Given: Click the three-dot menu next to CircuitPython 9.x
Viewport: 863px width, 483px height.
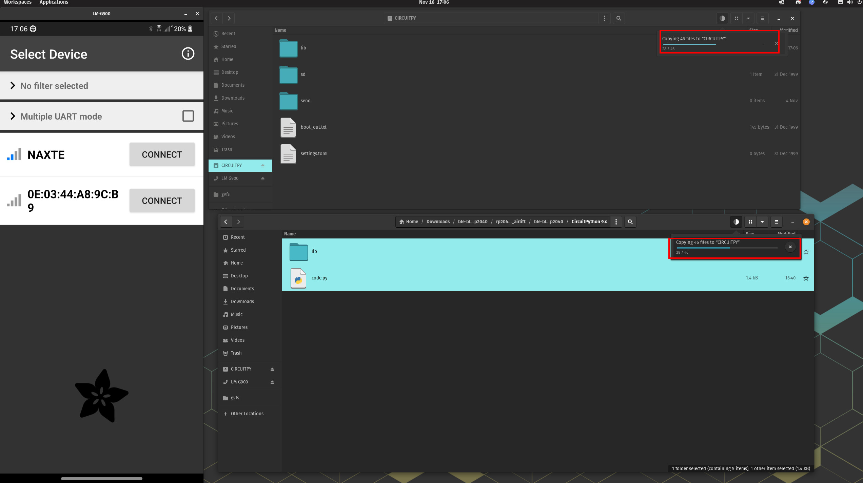Looking at the screenshot, I should click(616, 222).
